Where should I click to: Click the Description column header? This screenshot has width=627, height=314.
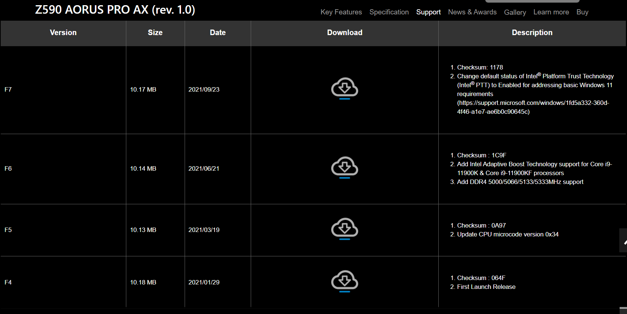coord(532,33)
